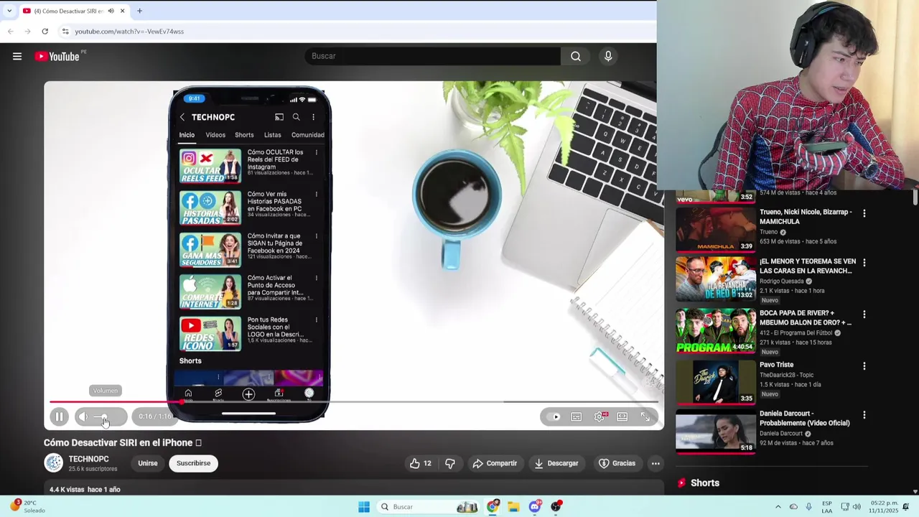Open the taskbar notification bell
919x517 pixels.
point(906,507)
